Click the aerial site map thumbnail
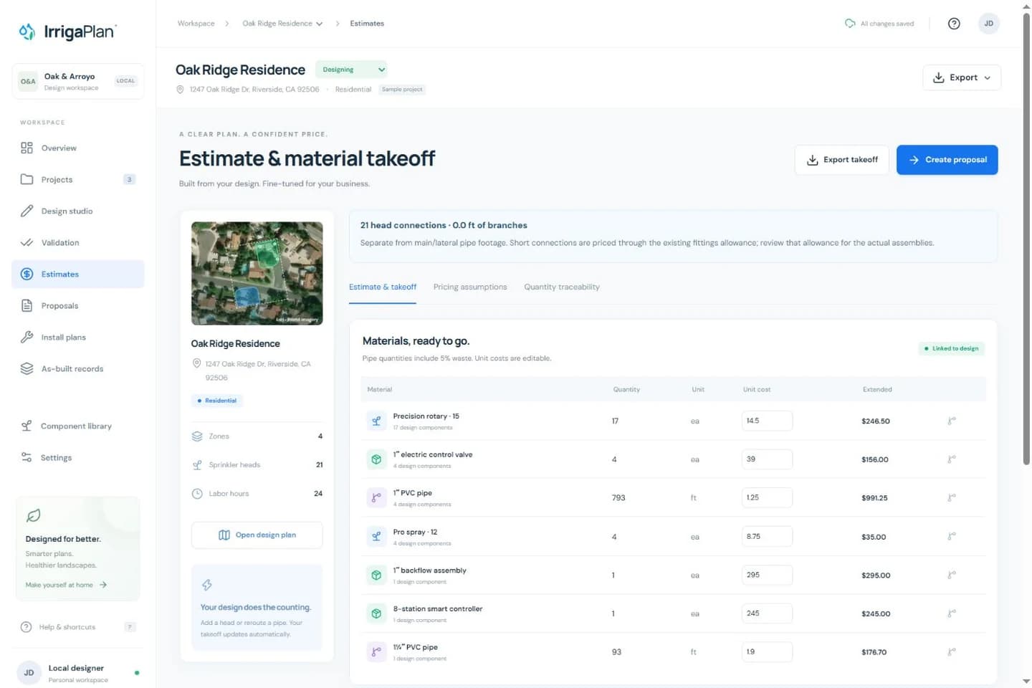Screen dimensions: 1032x688 click(257, 273)
